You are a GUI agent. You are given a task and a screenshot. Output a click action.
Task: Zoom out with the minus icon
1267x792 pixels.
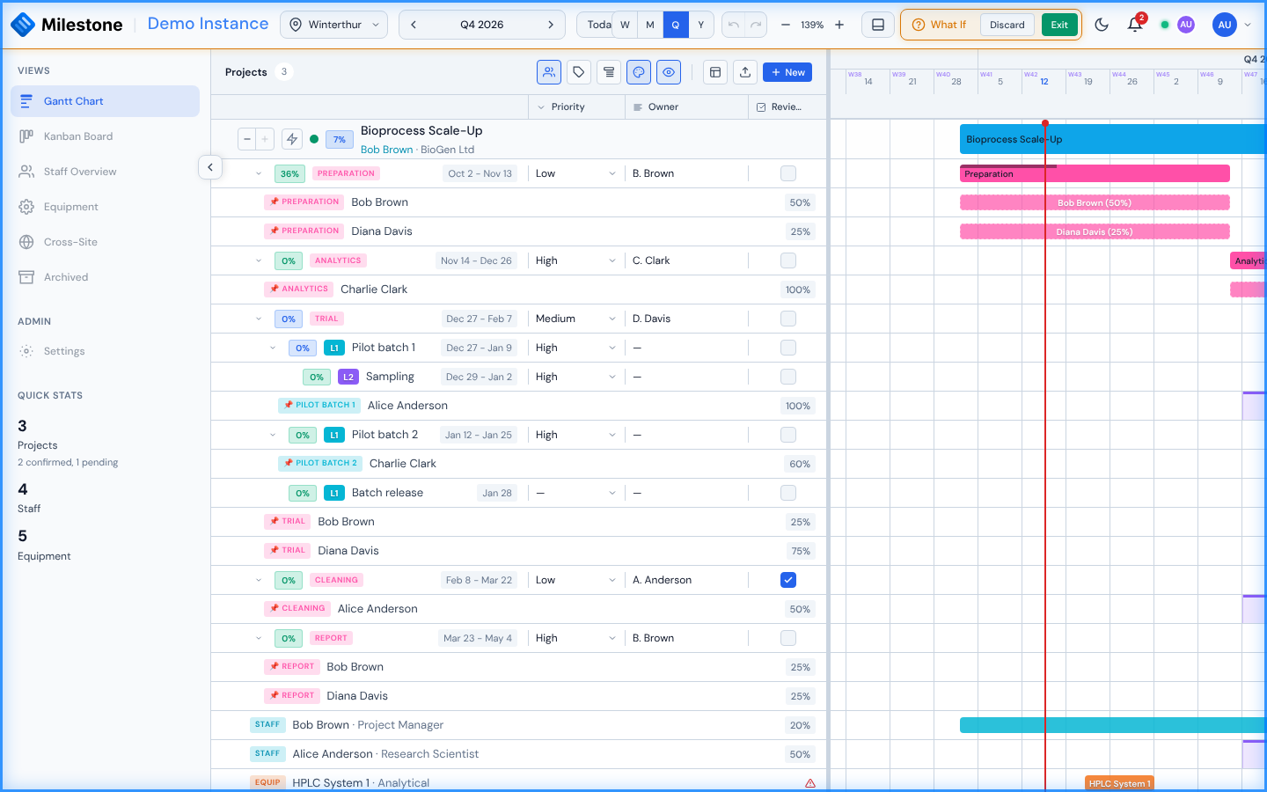(x=786, y=25)
